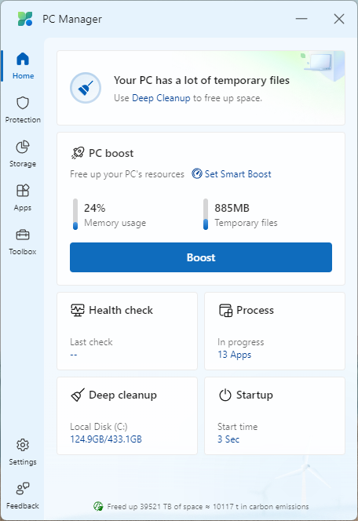Click the Boost button
The width and height of the screenshot is (358, 521).
201,257
